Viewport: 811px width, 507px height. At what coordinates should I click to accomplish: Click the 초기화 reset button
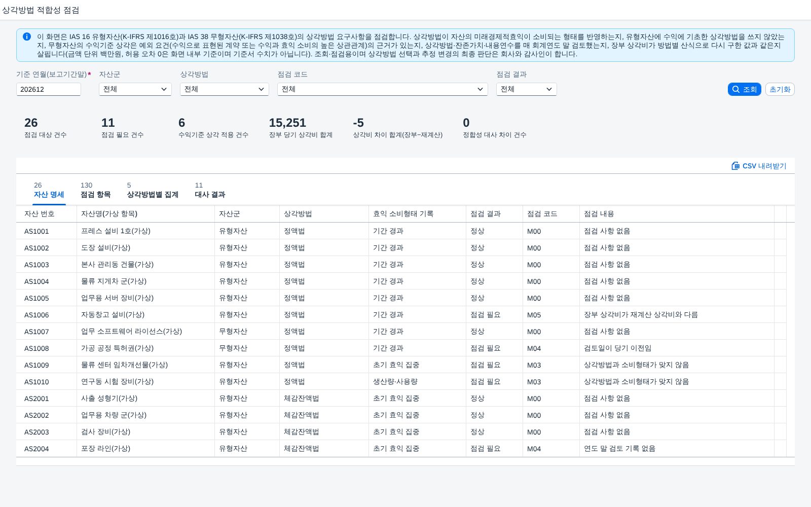[780, 89]
